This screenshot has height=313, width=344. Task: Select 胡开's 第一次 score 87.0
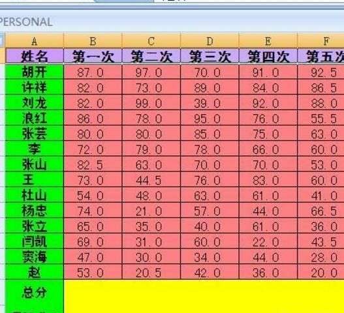click(93, 72)
